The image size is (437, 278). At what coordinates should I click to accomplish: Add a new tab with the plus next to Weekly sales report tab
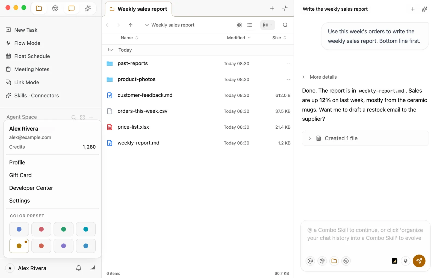click(x=272, y=8)
